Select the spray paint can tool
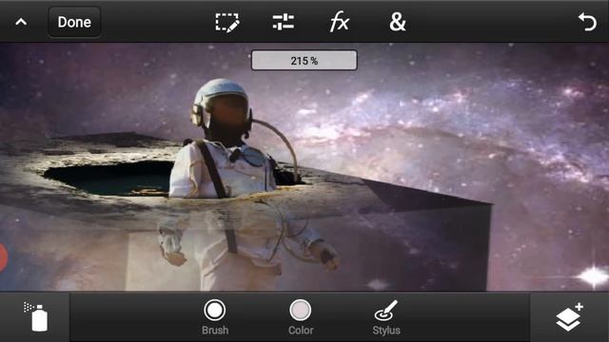The height and width of the screenshot is (342, 609). point(36,316)
